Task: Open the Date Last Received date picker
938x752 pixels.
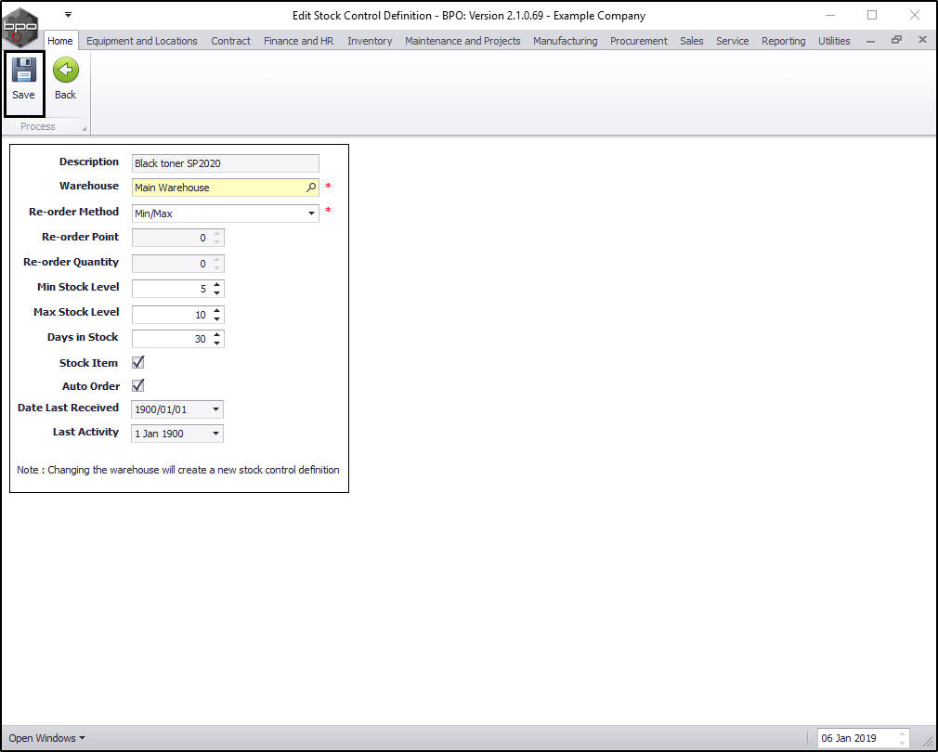Action: point(215,409)
